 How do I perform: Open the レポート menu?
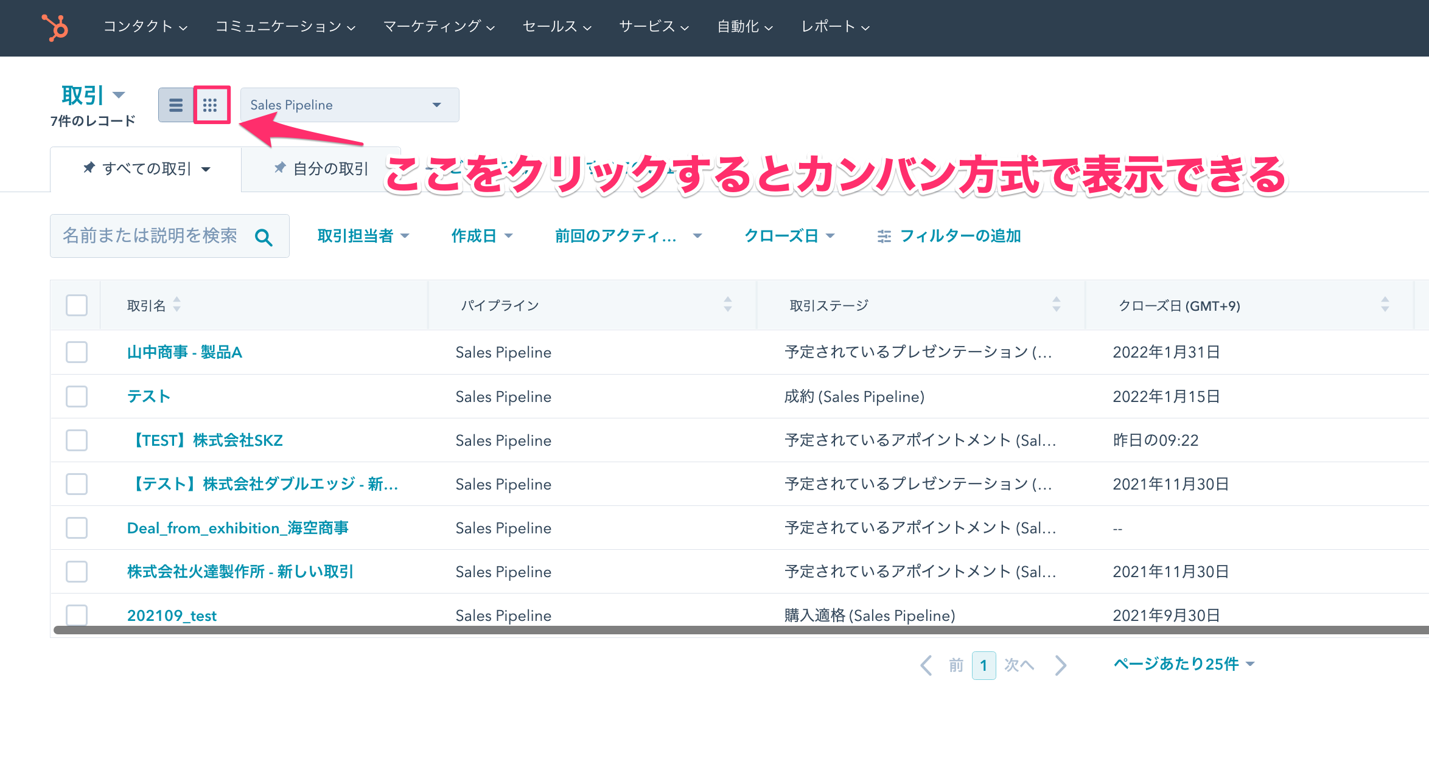tap(835, 26)
